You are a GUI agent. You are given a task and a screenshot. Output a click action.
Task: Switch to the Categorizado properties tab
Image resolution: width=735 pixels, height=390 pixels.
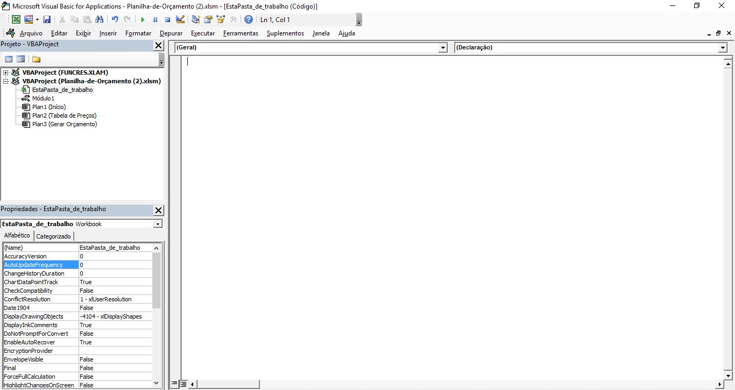point(53,236)
